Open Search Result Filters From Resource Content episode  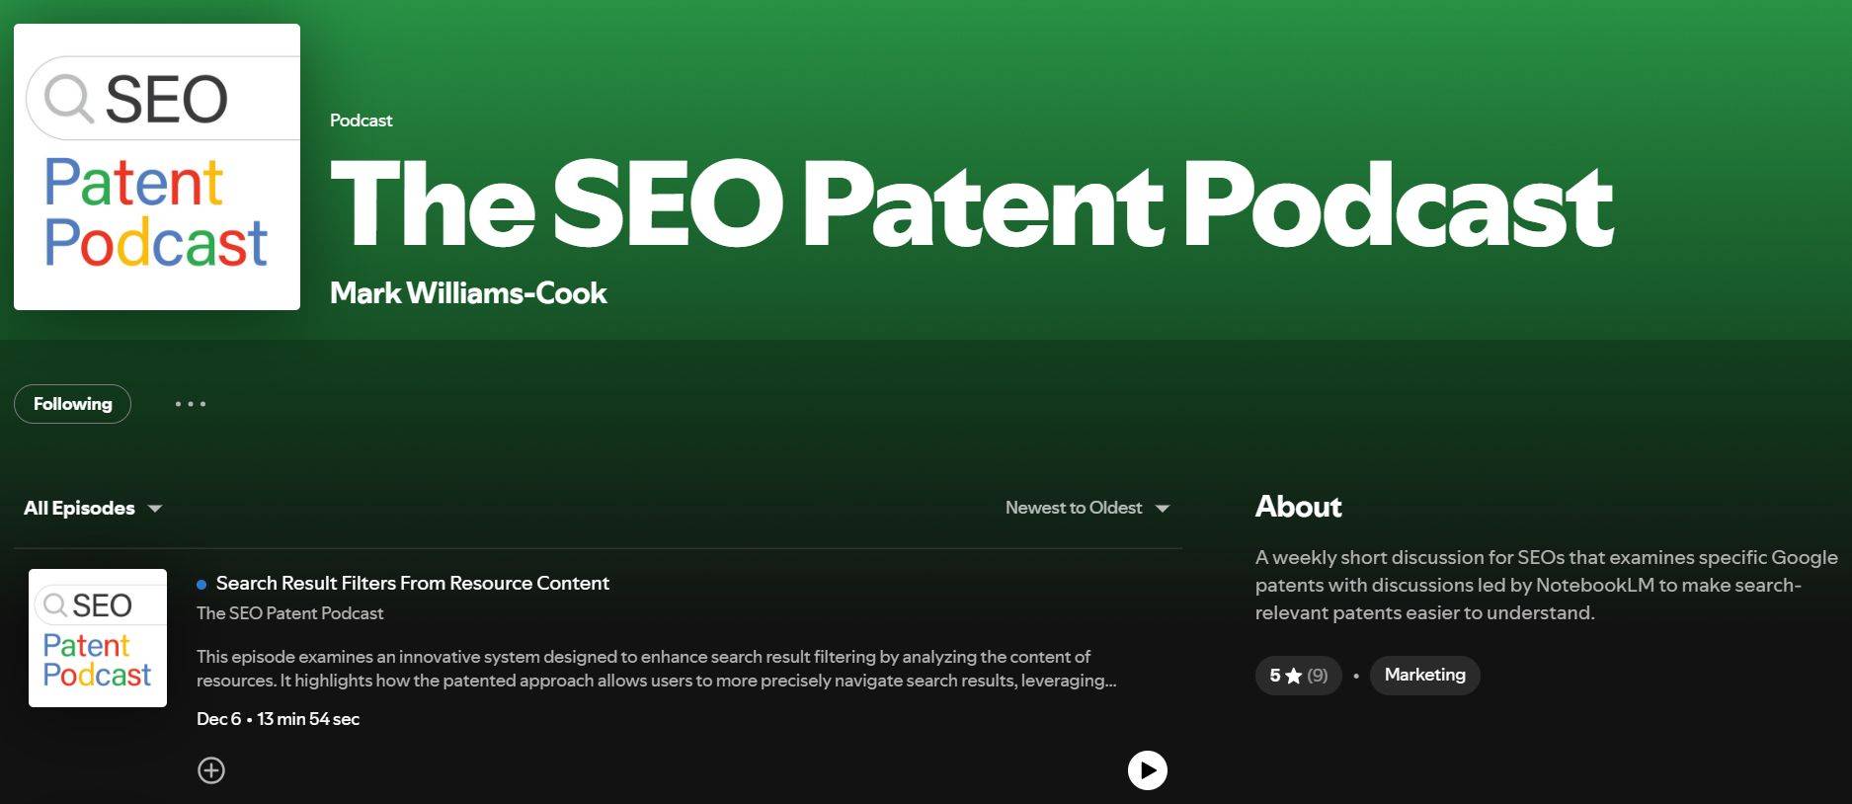[x=413, y=583]
